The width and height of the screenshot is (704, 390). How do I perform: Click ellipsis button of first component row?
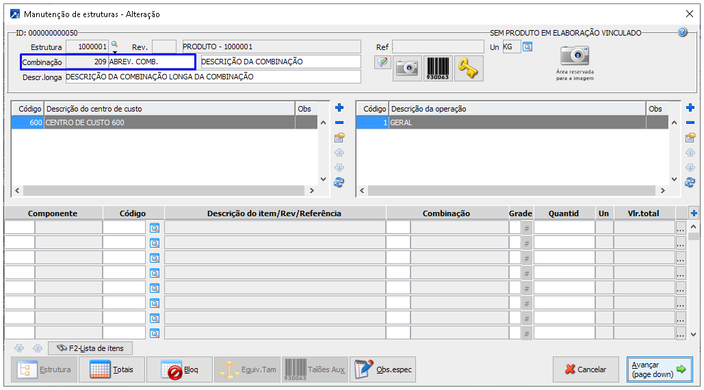click(681, 228)
